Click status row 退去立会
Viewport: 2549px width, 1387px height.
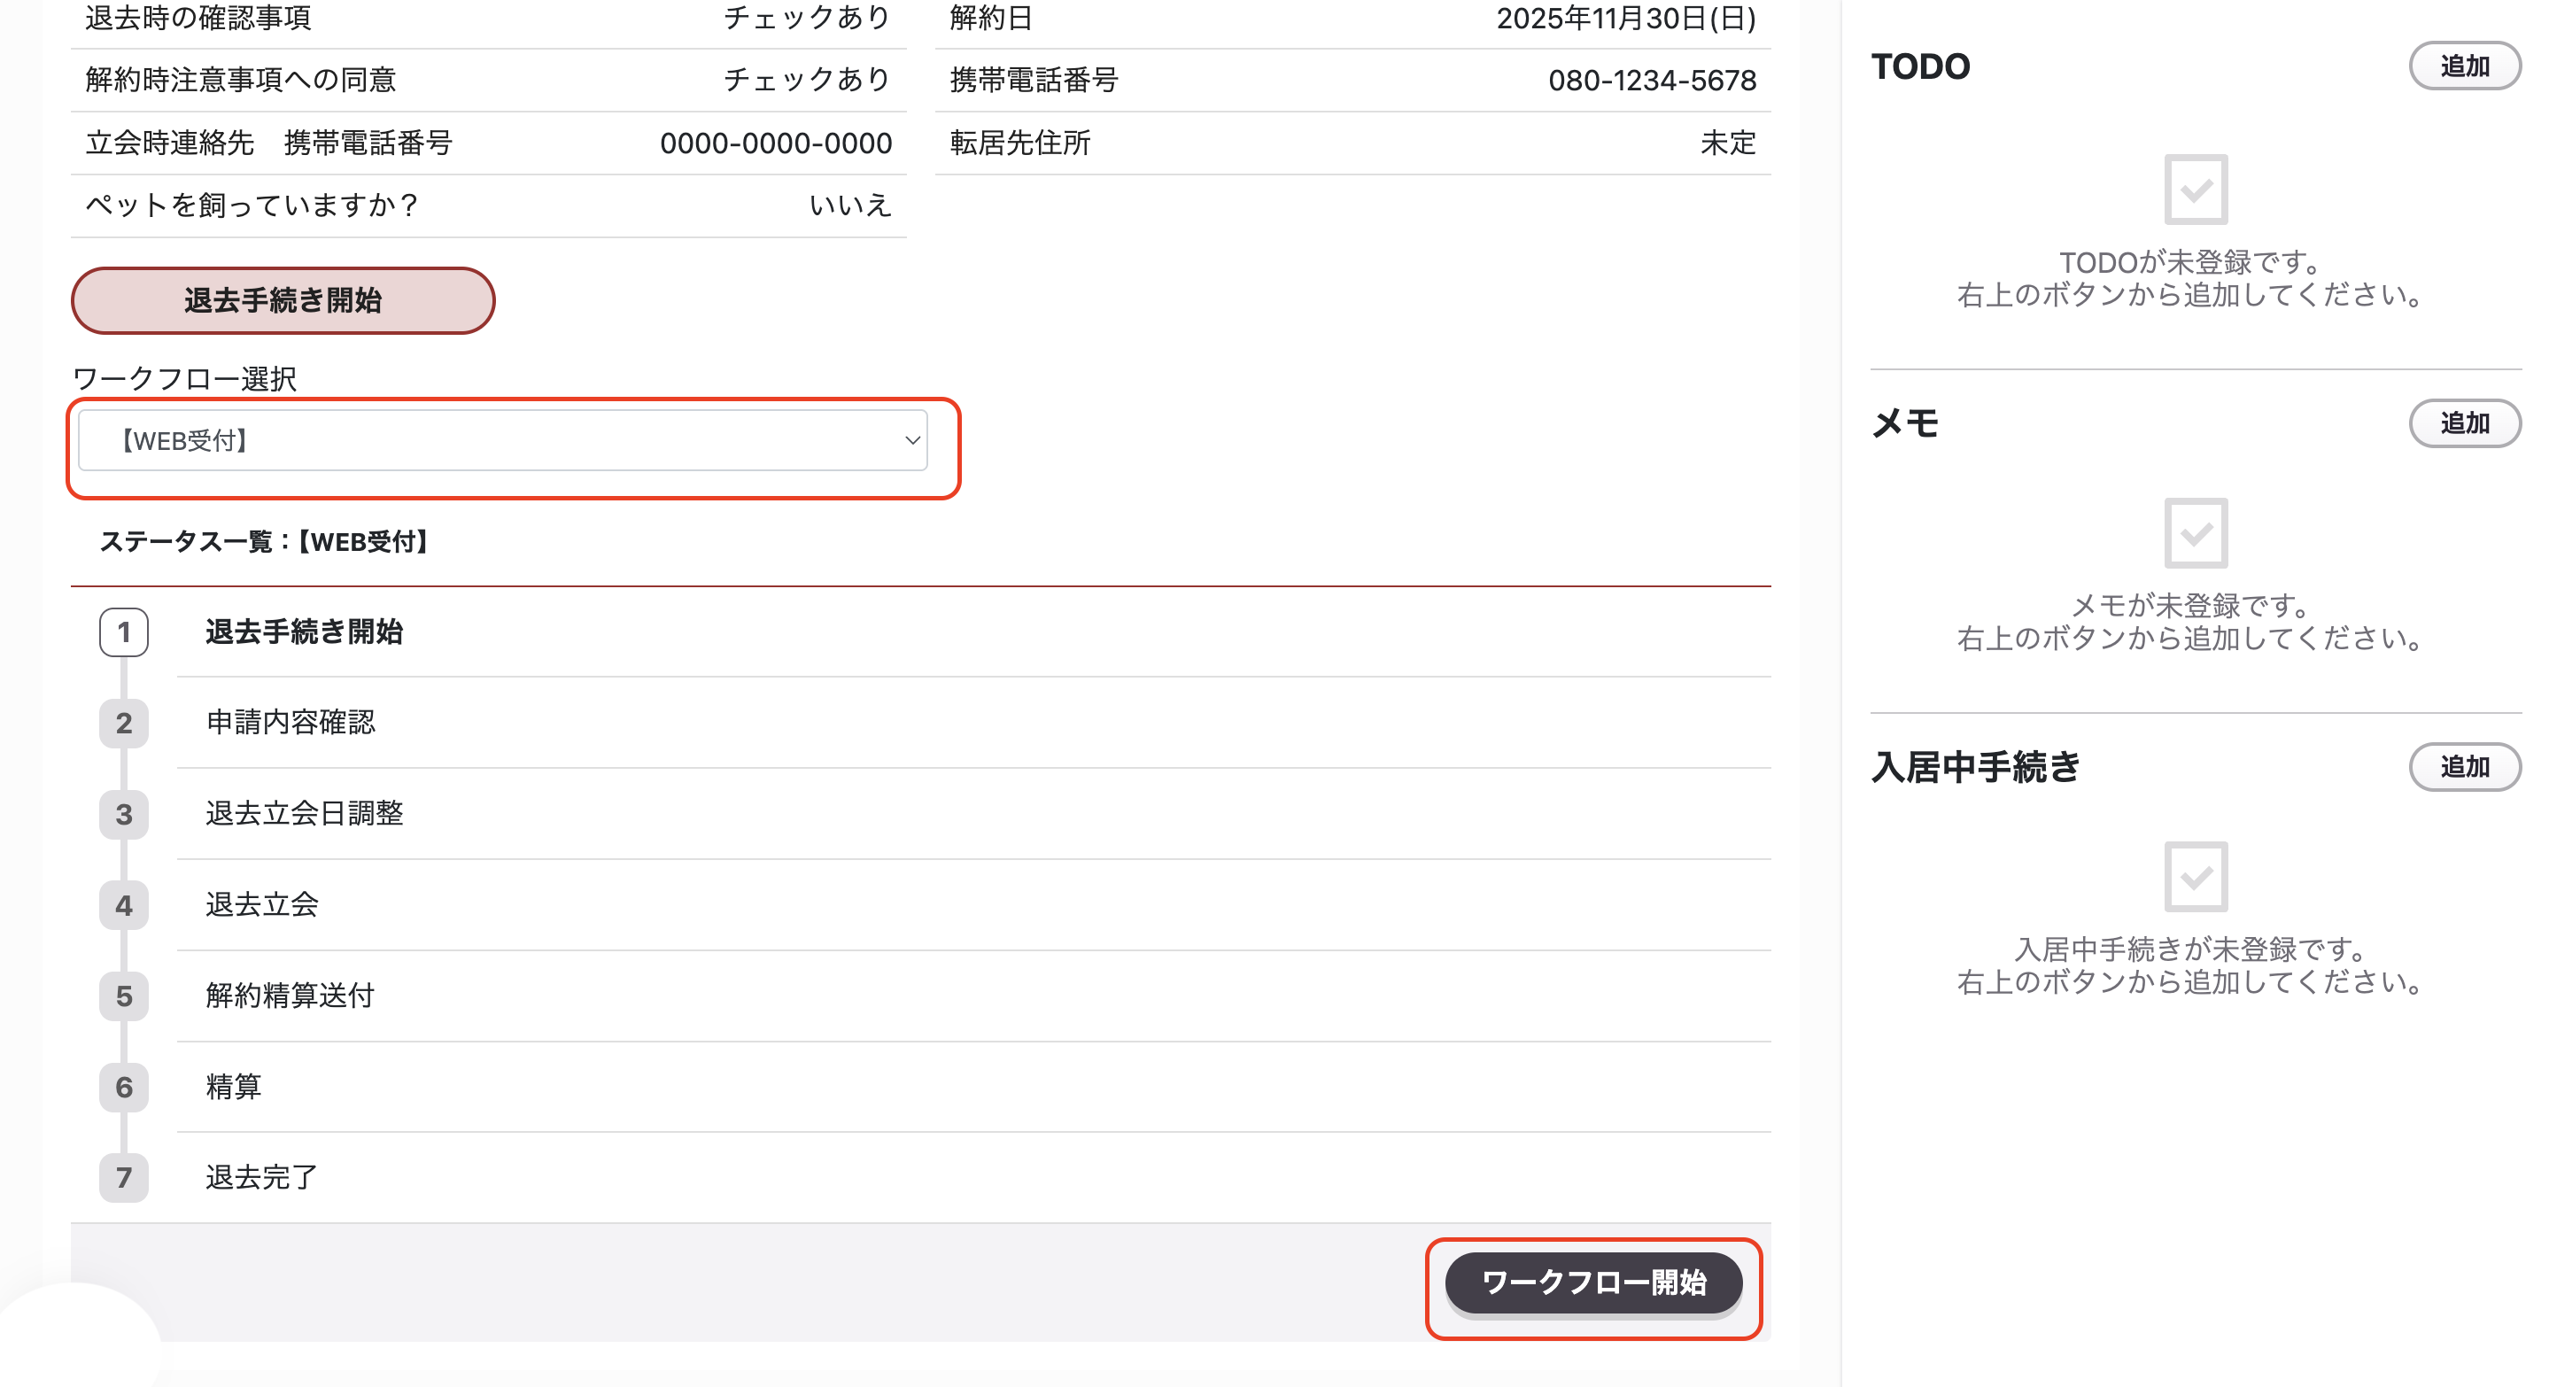tap(973, 905)
